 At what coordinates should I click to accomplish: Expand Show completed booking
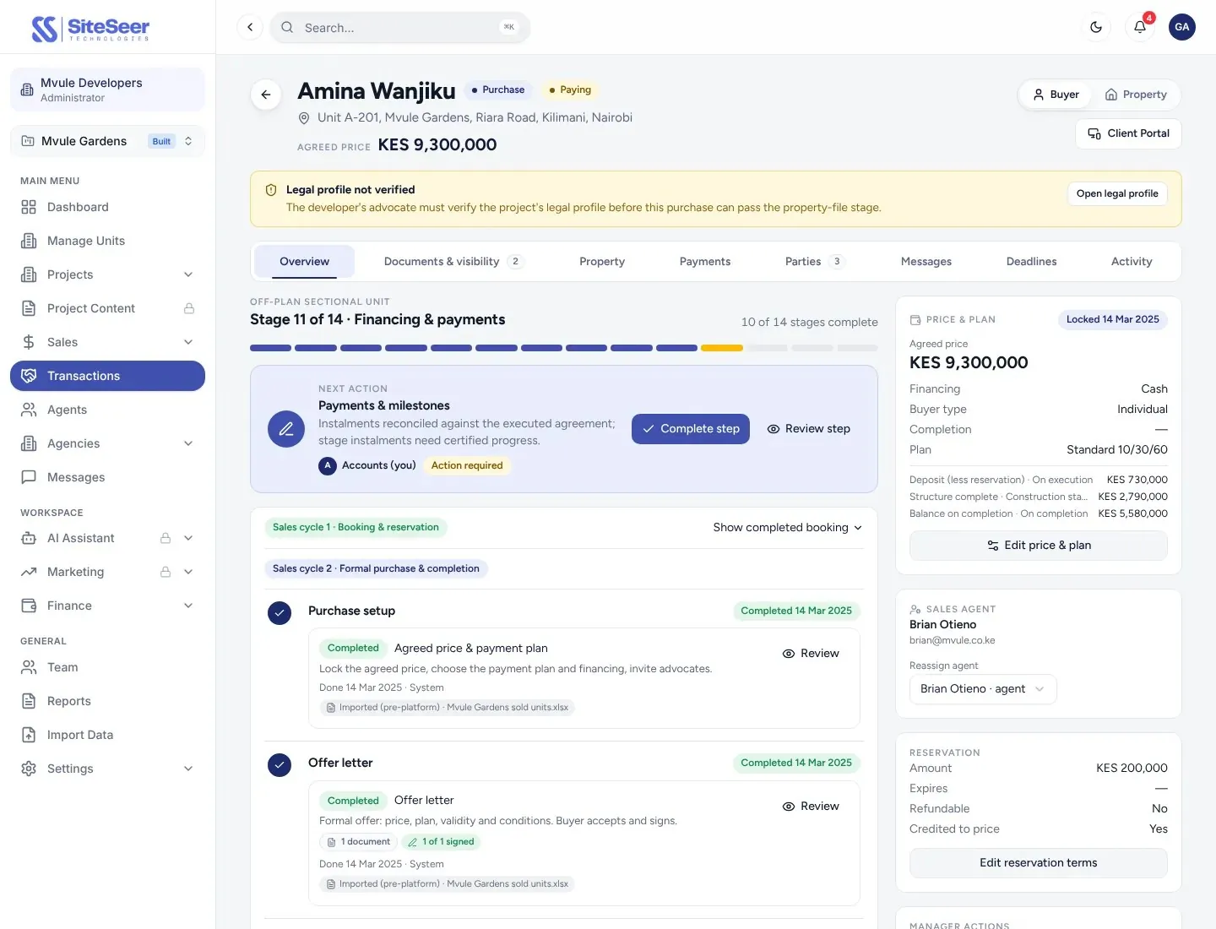coord(788,527)
